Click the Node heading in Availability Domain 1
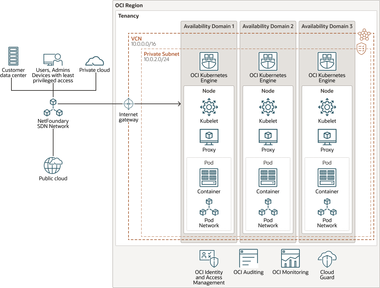The image size is (380, 288). [x=209, y=91]
